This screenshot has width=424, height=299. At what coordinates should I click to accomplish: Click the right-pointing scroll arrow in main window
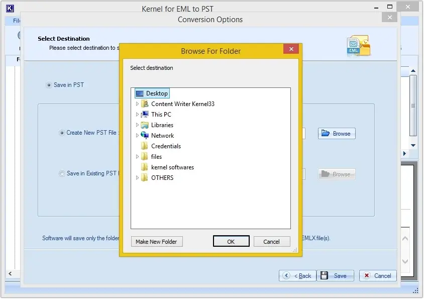404,154
